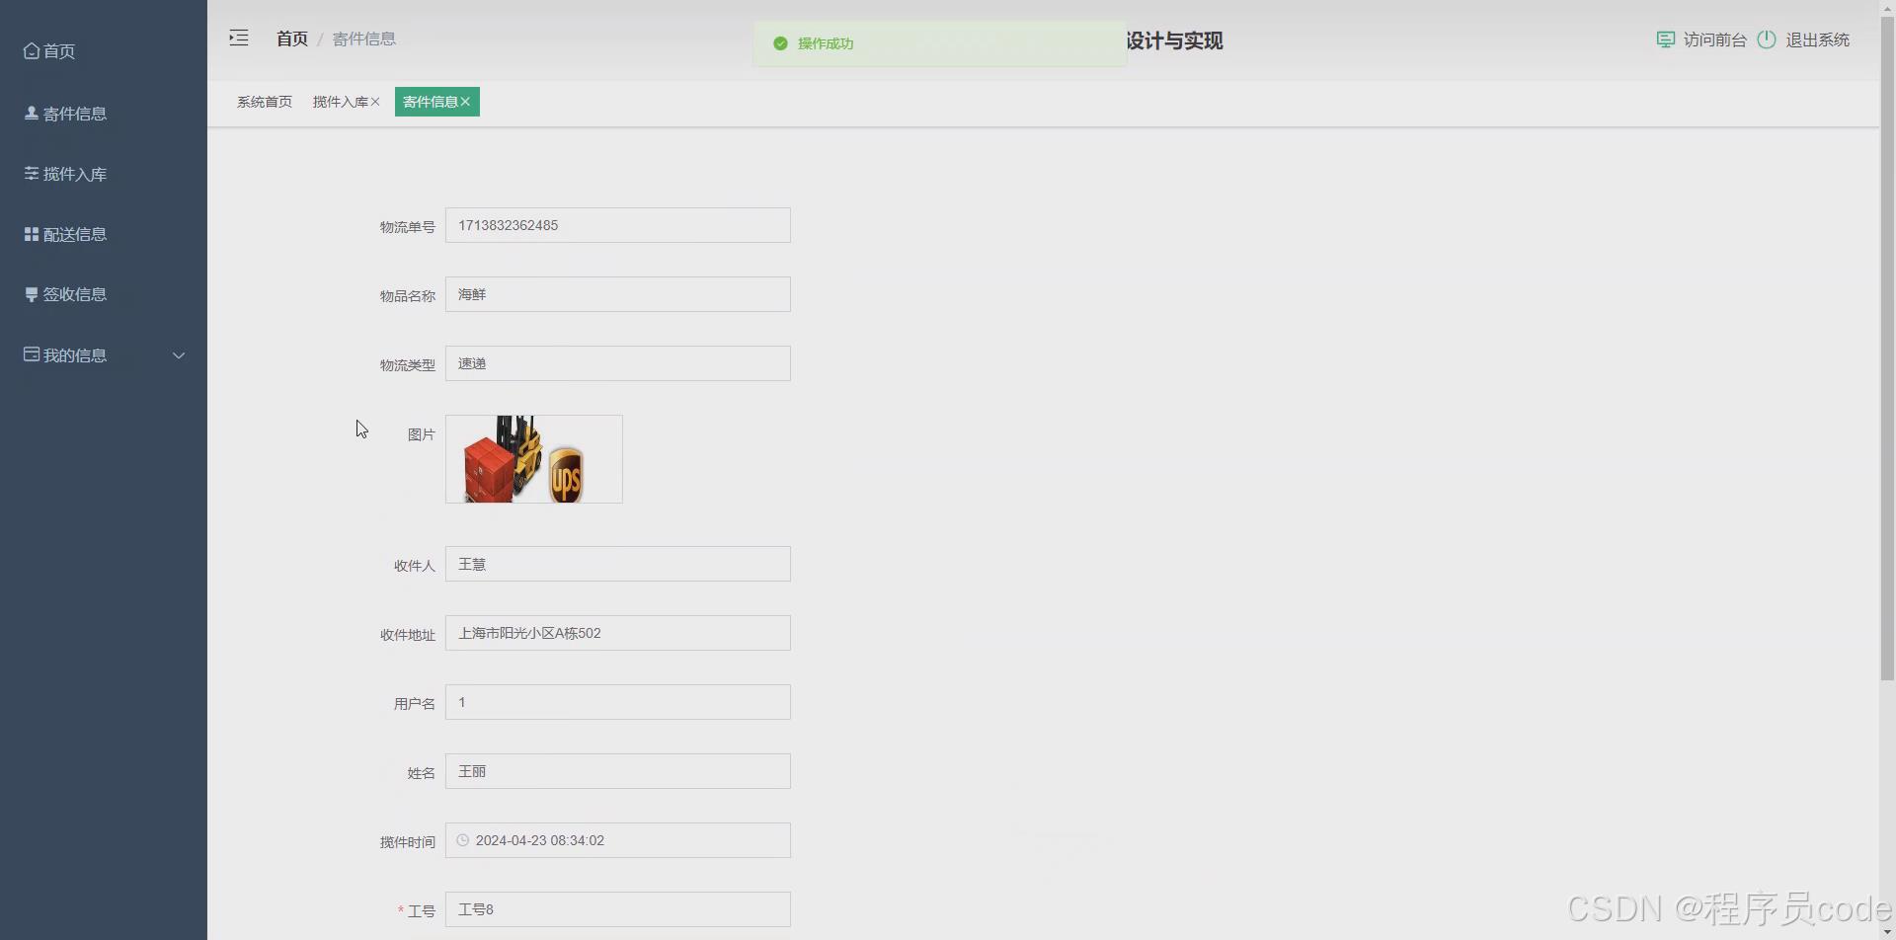1896x940 pixels.
Task: Click the 收件地址 field with 上海市阳光小区A栋502
Action: (x=618, y=633)
